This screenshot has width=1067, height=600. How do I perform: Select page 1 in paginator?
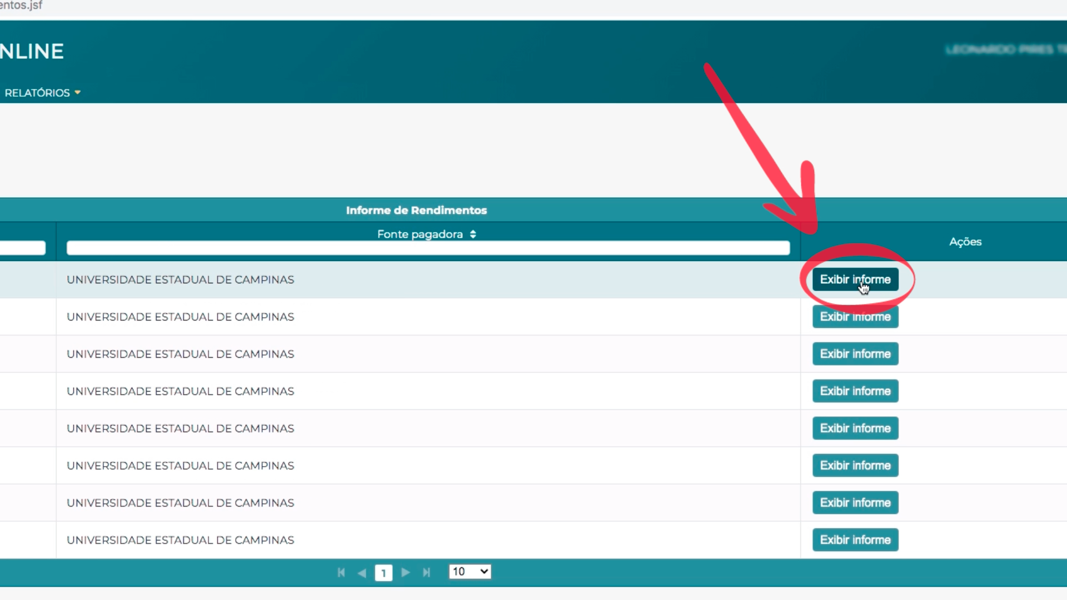pos(383,573)
